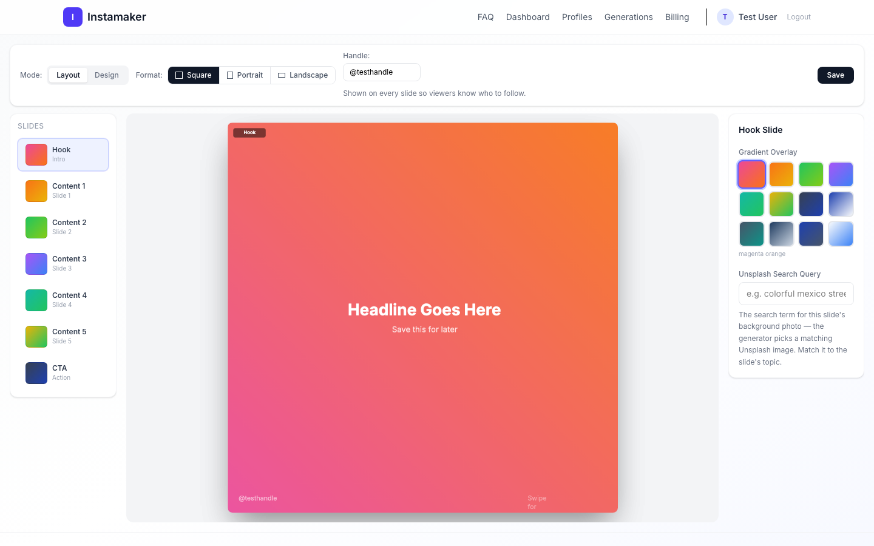Select the Content 2 slide
874x546 pixels.
pyautogui.click(x=63, y=227)
